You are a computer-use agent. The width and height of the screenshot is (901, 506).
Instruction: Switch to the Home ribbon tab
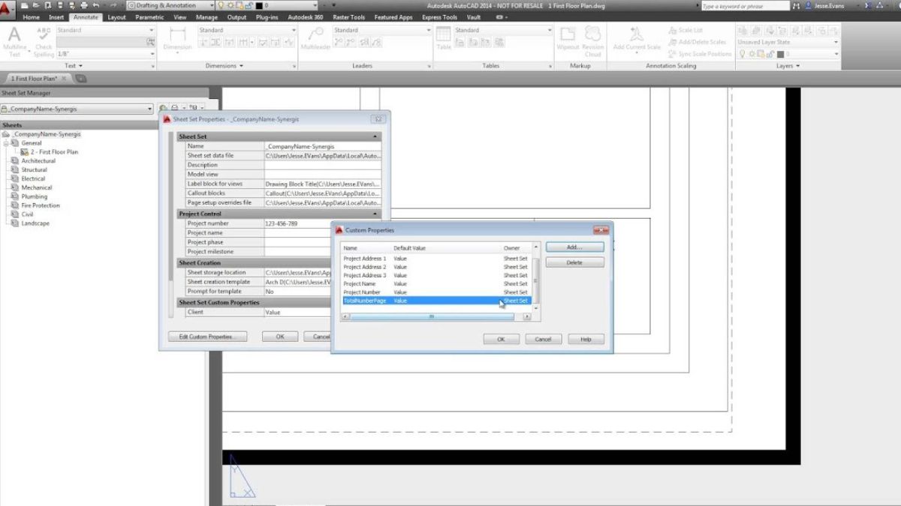32,17
